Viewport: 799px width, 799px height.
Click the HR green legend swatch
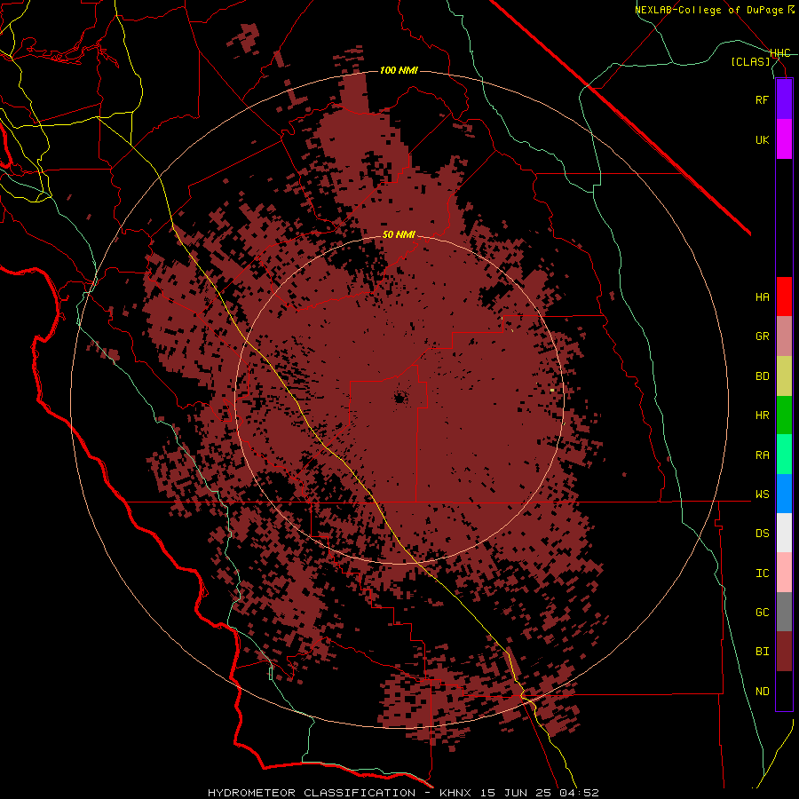[784, 415]
